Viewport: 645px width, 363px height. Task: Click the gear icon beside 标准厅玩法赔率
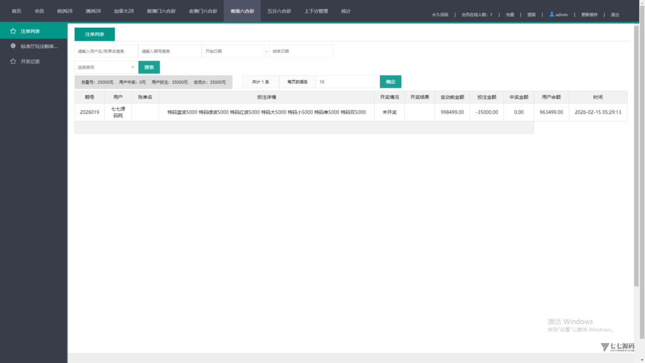(x=13, y=46)
